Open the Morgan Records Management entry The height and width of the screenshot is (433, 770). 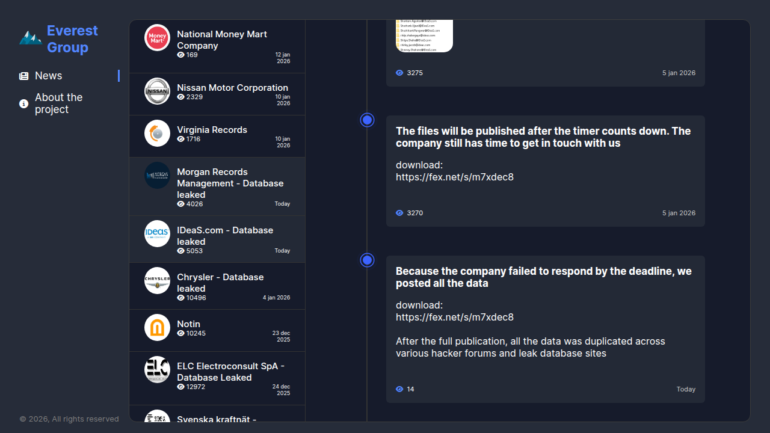tap(230, 183)
